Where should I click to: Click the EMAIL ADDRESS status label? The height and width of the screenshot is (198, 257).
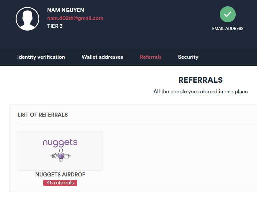click(x=228, y=29)
